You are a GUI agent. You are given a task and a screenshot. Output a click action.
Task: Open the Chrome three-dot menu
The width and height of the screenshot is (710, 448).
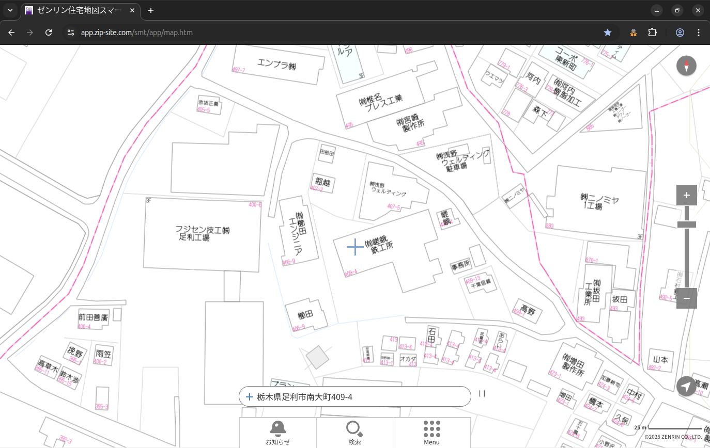pos(699,33)
